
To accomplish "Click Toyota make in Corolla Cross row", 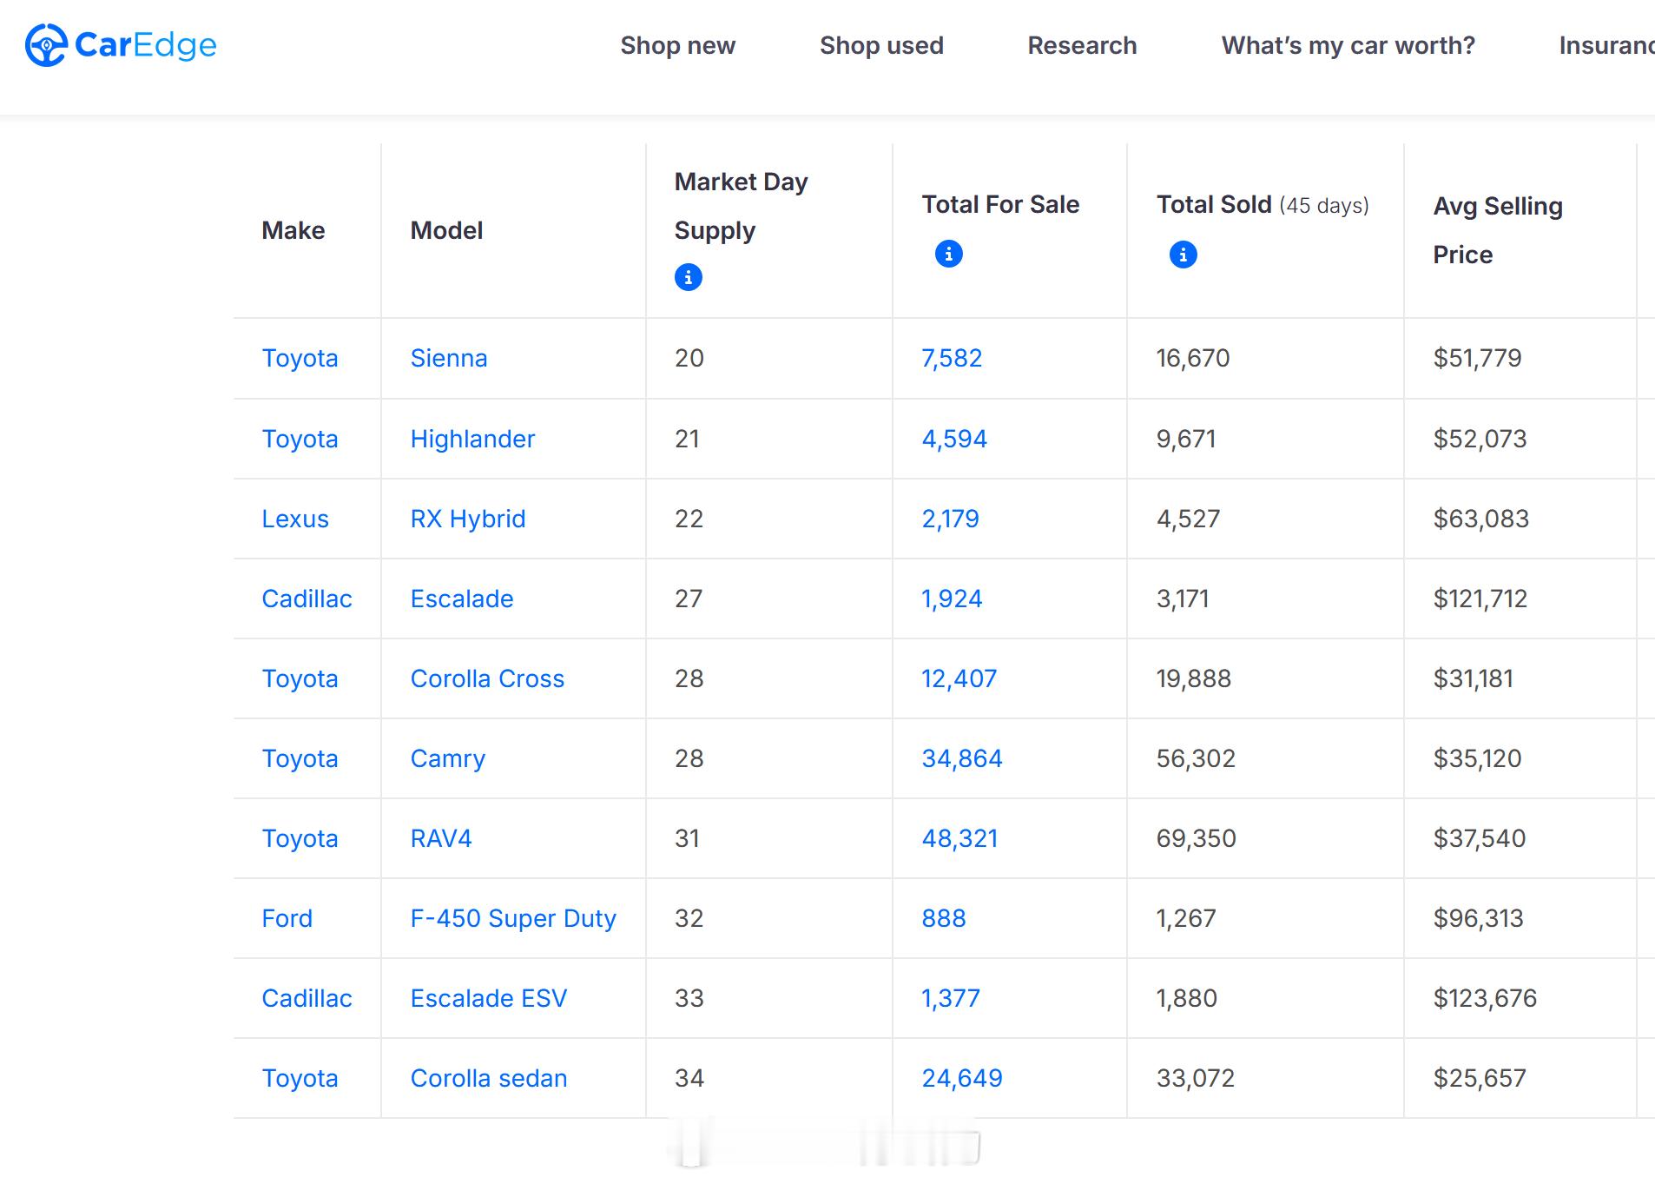I will tap(300, 678).
